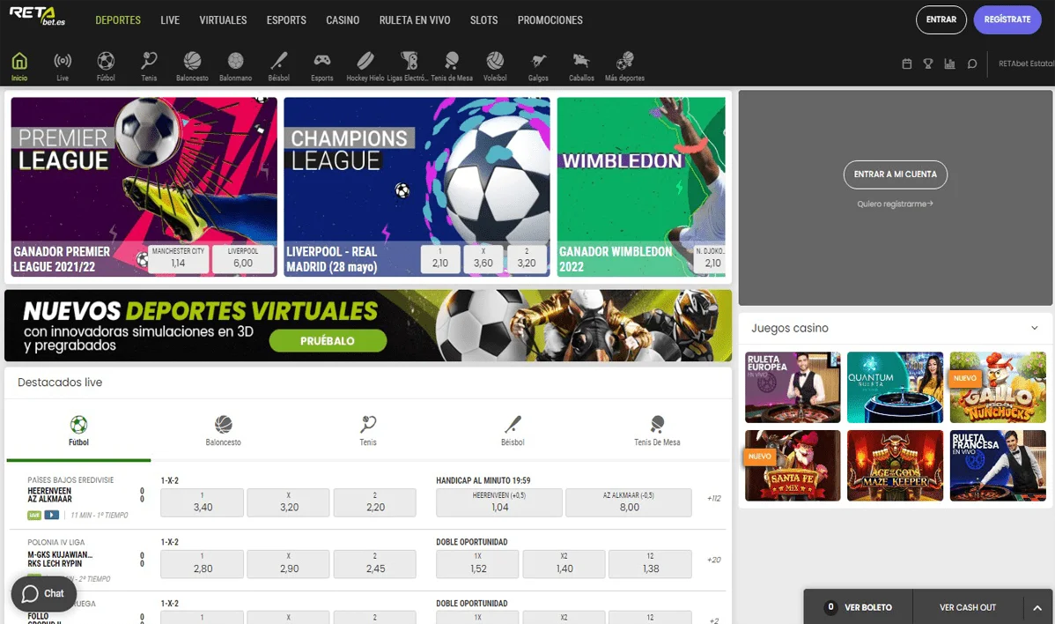Screen dimensions: 1055x624
Task: Click PRUÉBALO on virtual sports banner
Action: pos(328,340)
